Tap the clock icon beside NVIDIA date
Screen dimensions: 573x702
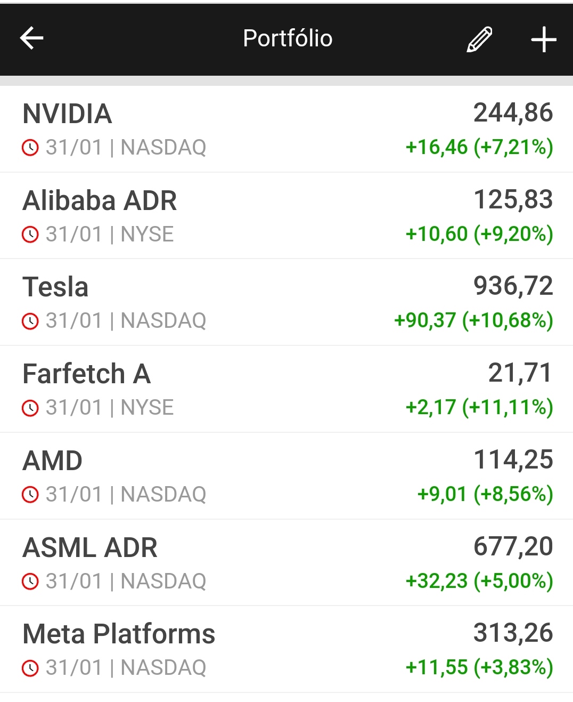coord(30,148)
